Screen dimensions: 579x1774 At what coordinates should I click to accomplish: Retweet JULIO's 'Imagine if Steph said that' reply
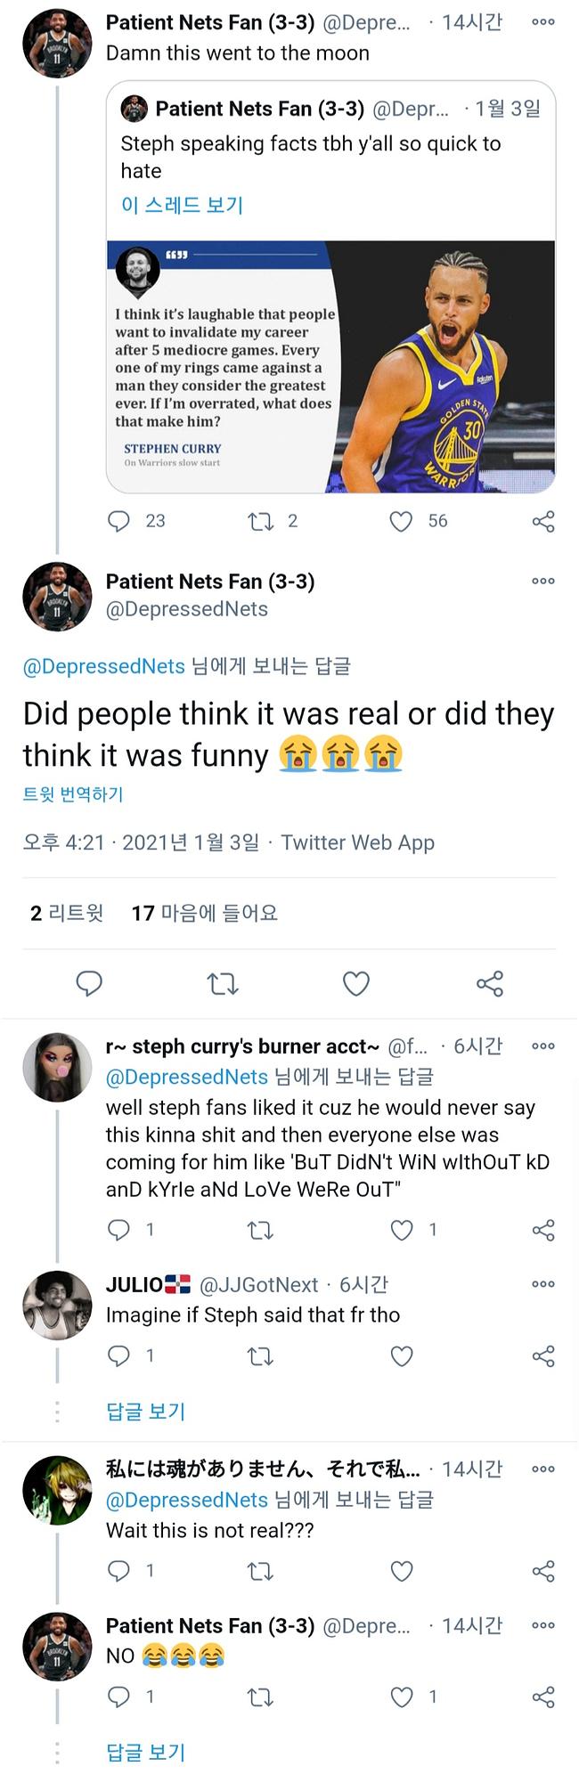click(x=260, y=1356)
